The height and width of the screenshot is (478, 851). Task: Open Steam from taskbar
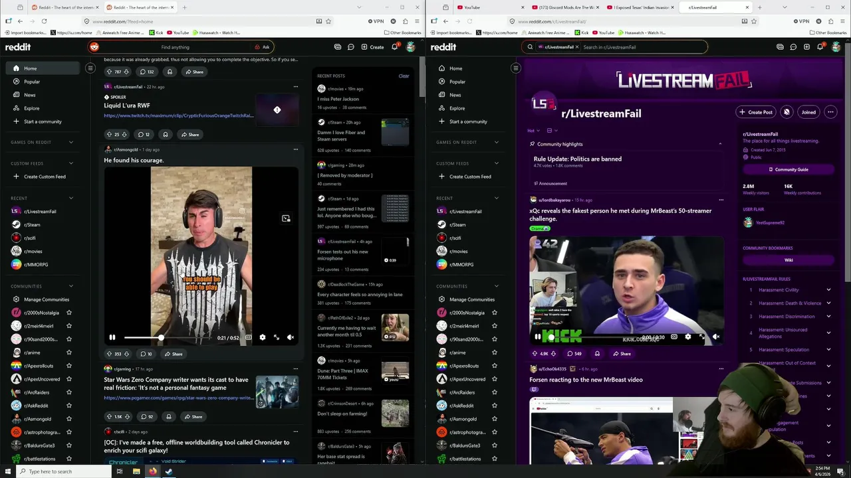pos(169,471)
